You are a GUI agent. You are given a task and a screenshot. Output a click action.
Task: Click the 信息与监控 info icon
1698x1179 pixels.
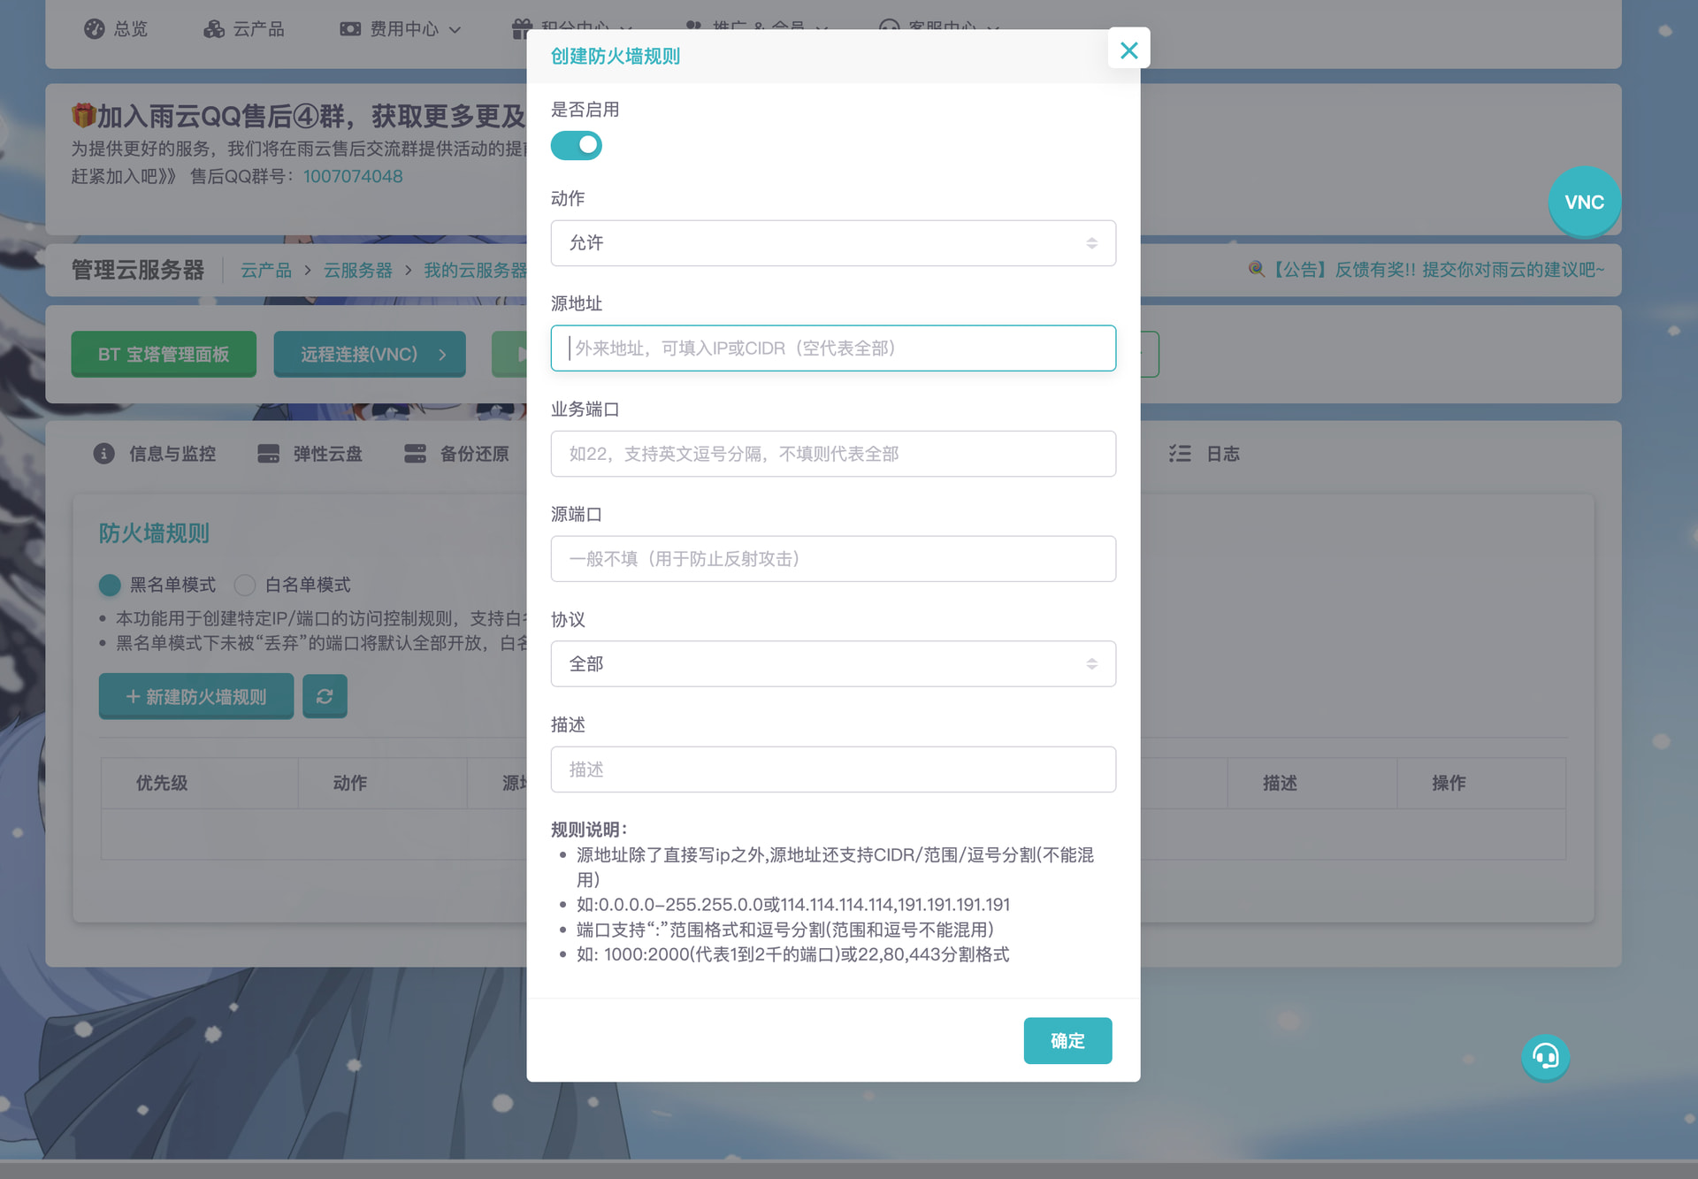104,454
